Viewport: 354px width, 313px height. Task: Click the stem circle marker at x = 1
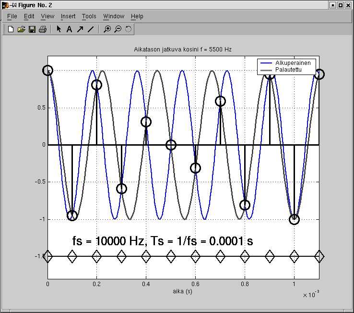tap(294, 219)
